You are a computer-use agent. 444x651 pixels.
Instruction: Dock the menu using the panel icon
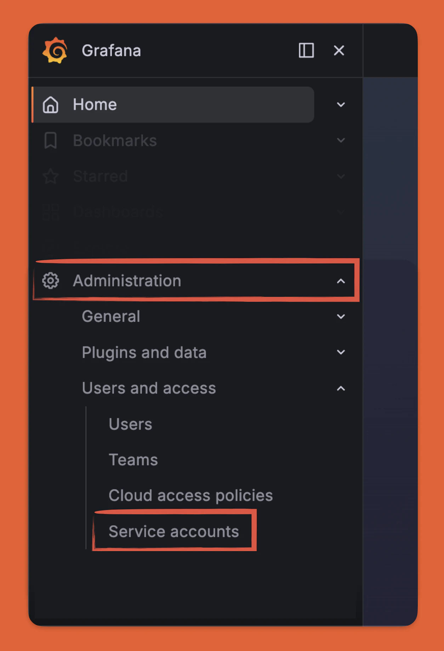tap(306, 50)
